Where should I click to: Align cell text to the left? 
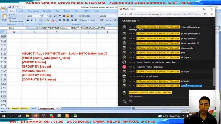click(x=60, y=20)
